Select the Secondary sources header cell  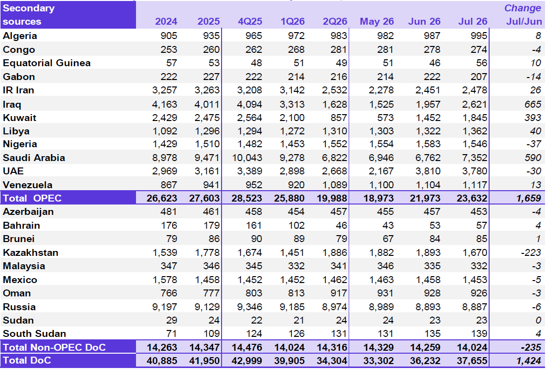pyautogui.click(x=68, y=15)
